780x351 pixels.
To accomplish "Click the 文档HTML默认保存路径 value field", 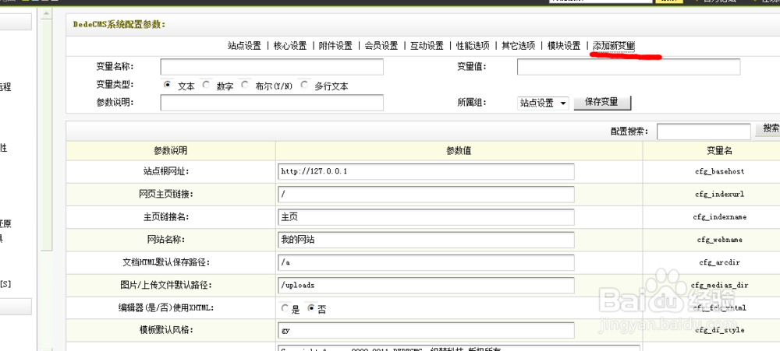I will click(426, 262).
